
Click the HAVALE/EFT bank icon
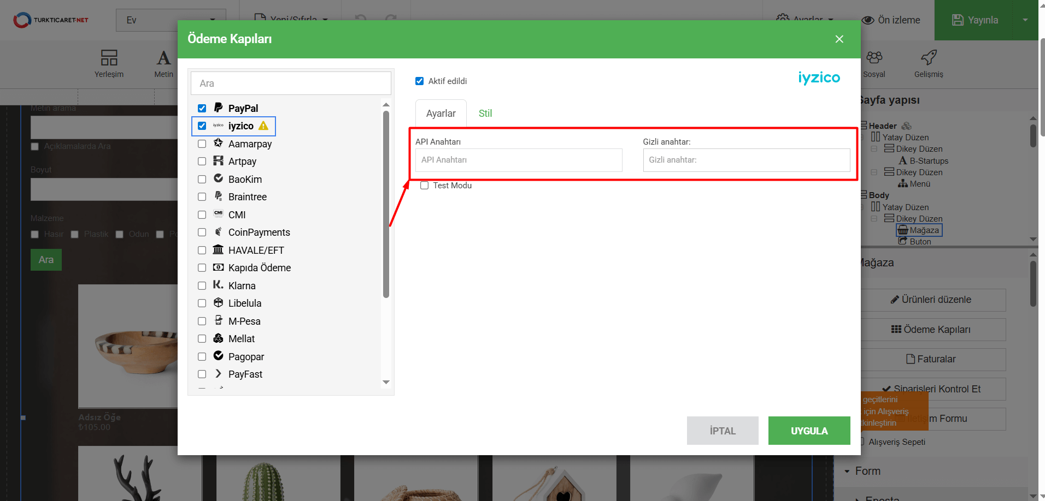(218, 249)
